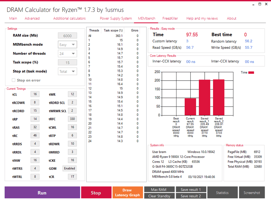This screenshot has height=204, width=271.
Task: Click the Errors column header
Action: pyautogui.click(x=134, y=30)
